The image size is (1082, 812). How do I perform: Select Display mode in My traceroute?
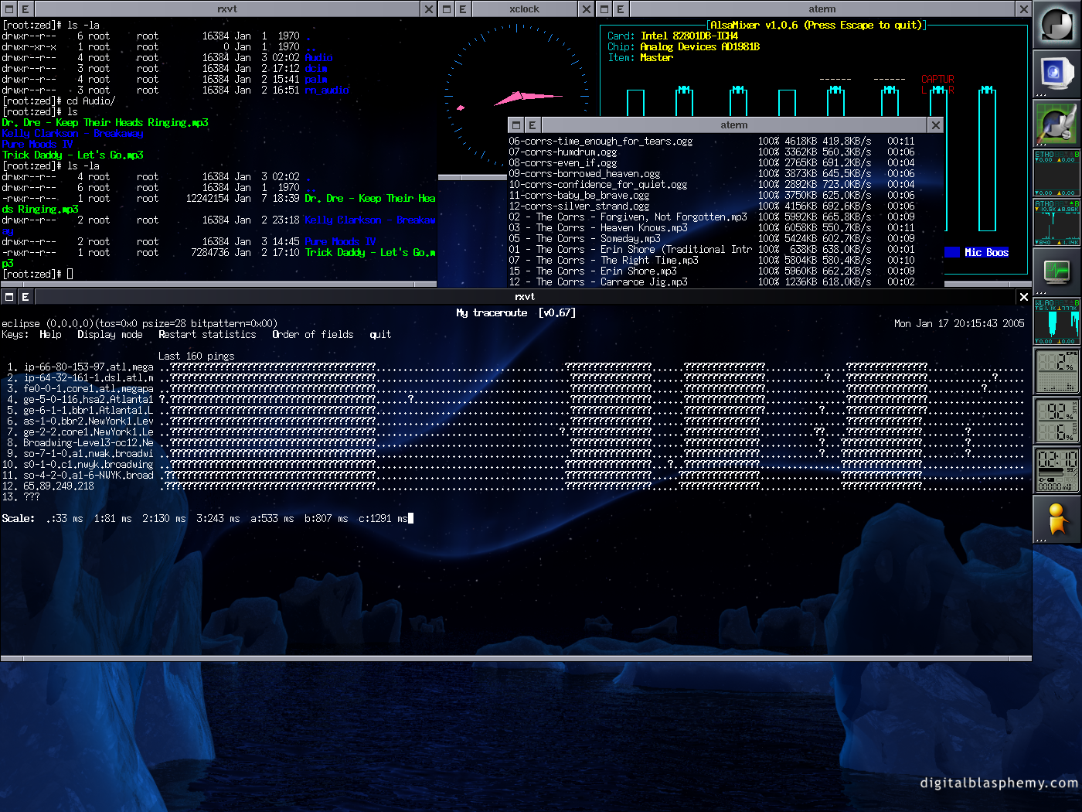[x=110, y=335]
